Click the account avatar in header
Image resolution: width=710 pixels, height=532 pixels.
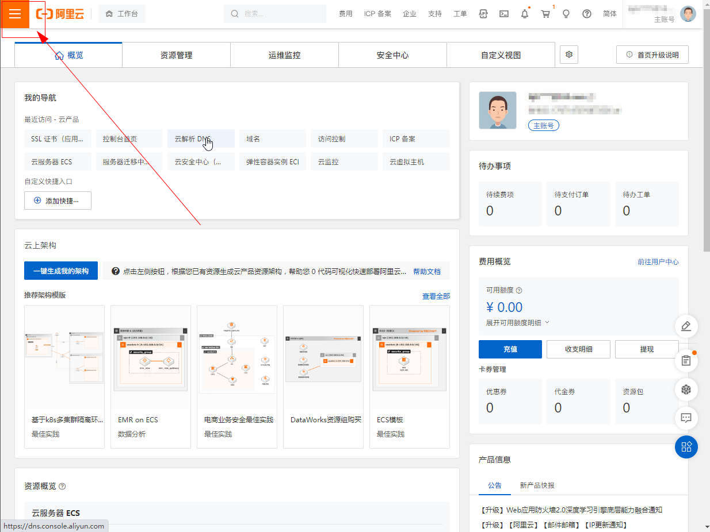click(688, 14)
